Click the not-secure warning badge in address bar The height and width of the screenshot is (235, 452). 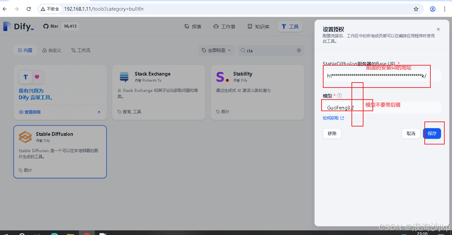50,9
